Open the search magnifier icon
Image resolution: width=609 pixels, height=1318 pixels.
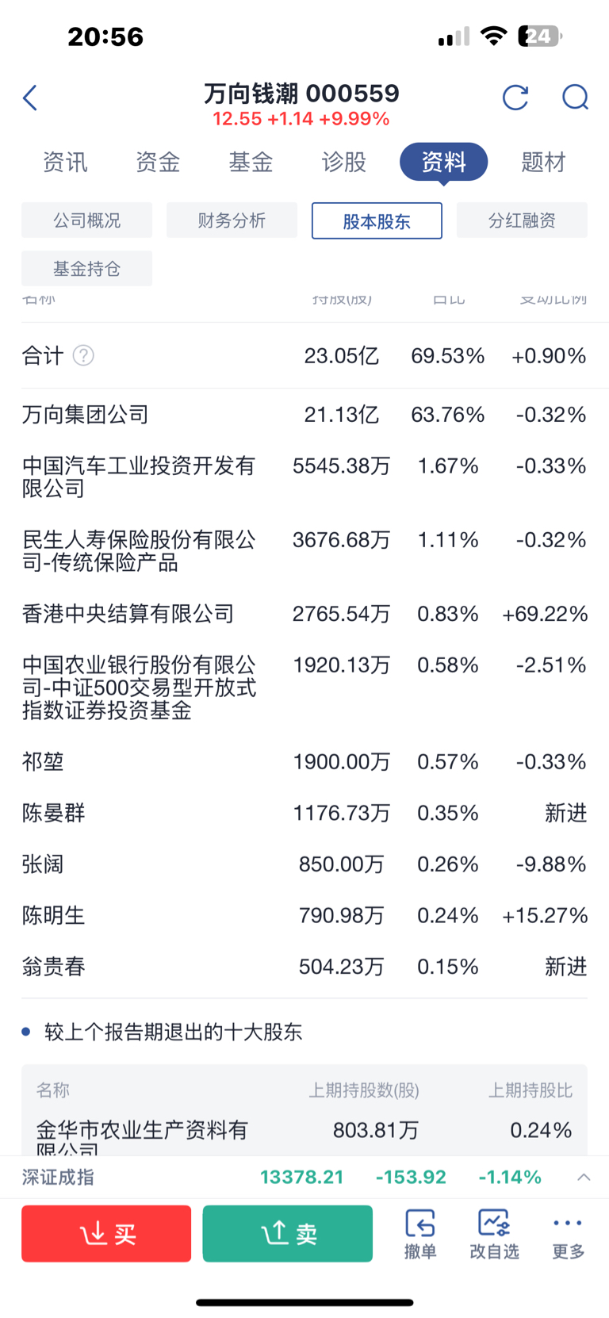[575, 98]
